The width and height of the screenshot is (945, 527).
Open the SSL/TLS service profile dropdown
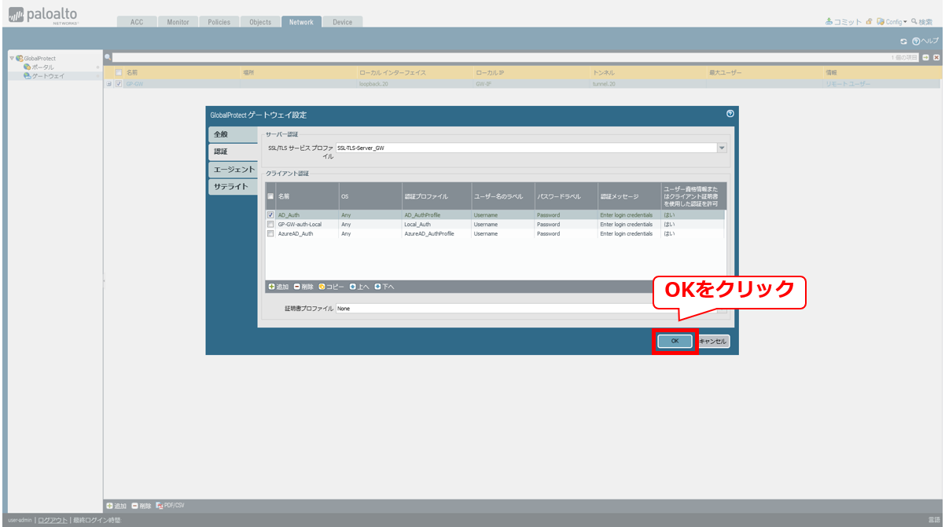click(722, 148)
